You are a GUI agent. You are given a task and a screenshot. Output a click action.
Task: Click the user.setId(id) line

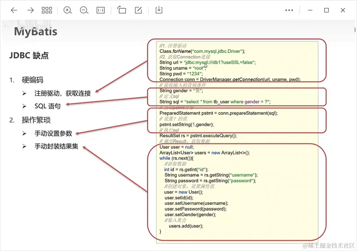point(179,198)
